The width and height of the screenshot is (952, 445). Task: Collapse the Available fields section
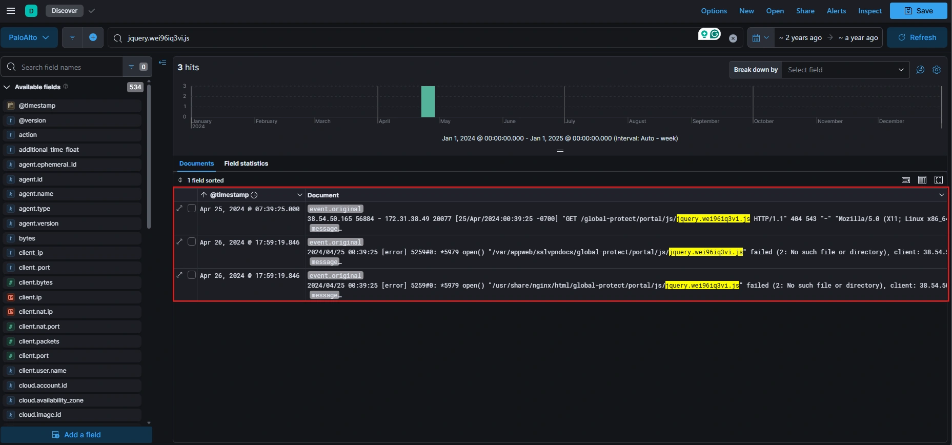(7, 87)
